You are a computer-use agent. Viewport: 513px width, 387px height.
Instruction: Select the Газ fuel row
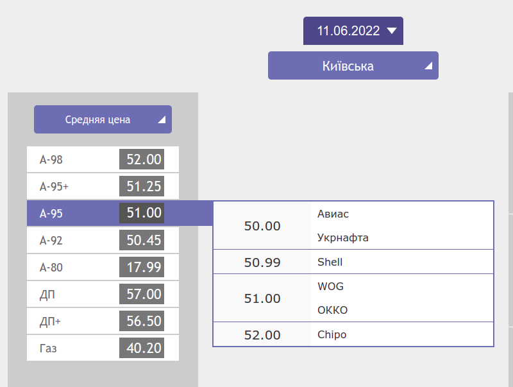coord(103,348)
